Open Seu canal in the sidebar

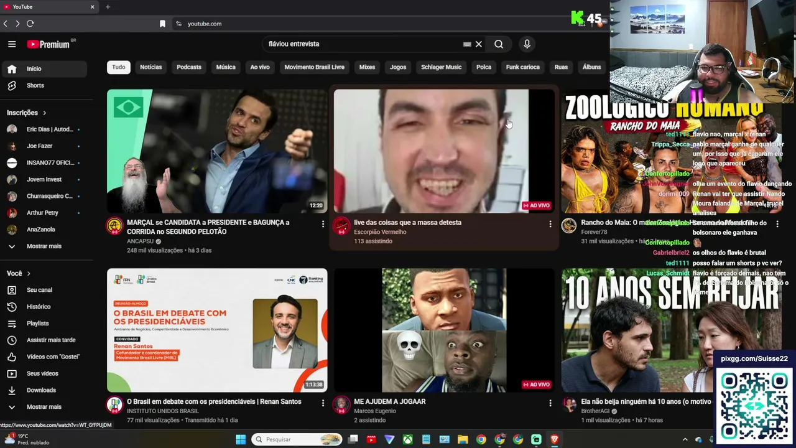pyautogui.click(x=44, y=290)
